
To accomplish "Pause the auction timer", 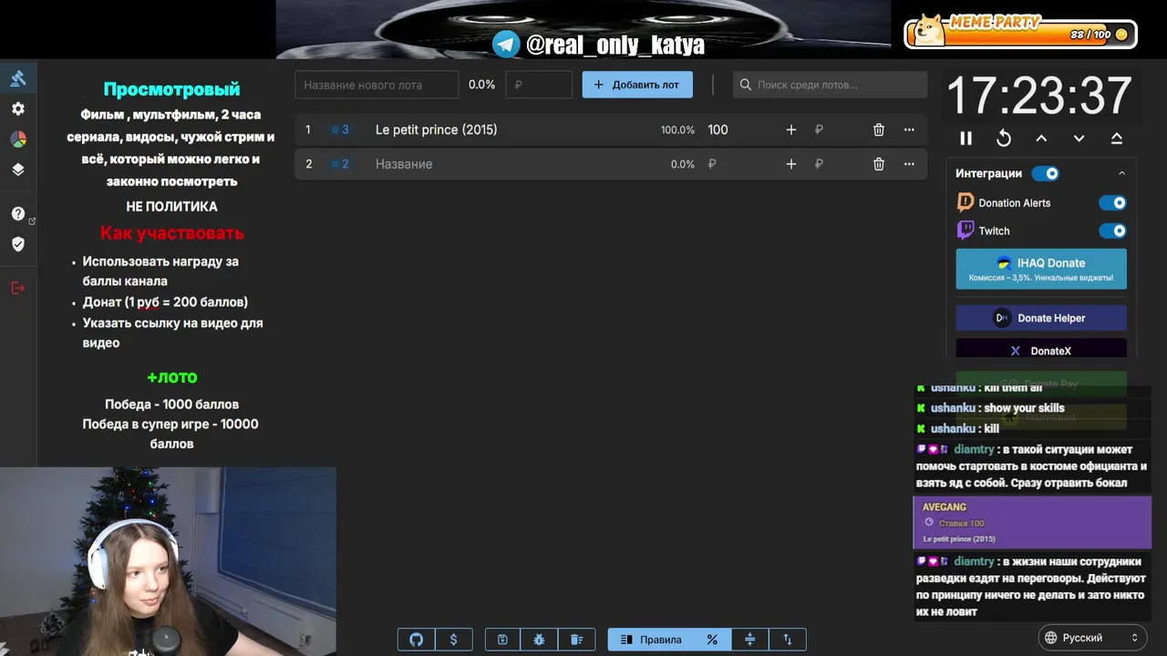I will [966, 138].
